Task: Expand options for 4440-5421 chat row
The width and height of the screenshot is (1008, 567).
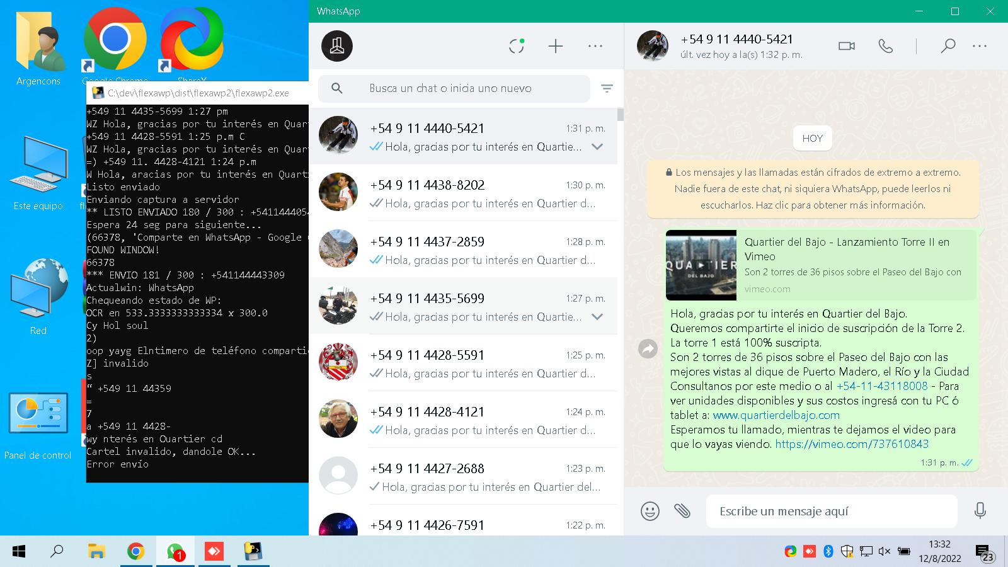Action: pyautogui.click(x=597, y=147)
